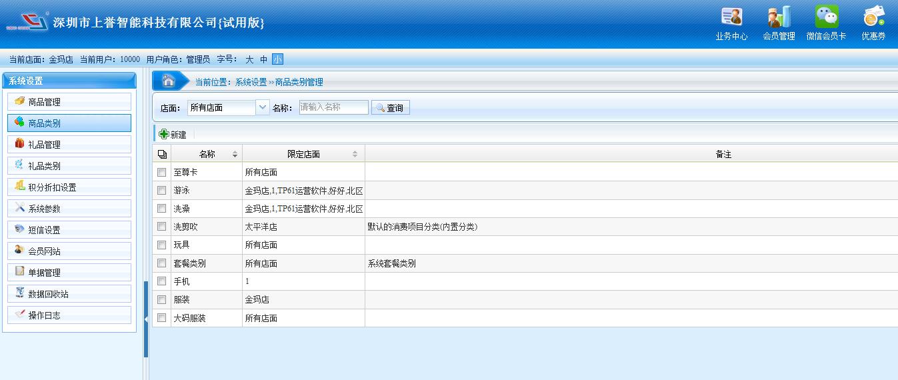Click the 系统设置 breadcrumb link
The height and width of the screenshot is (380, 898).
251,82
